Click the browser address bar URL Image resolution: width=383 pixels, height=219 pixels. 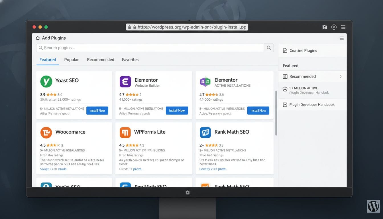tap(192, 27)
